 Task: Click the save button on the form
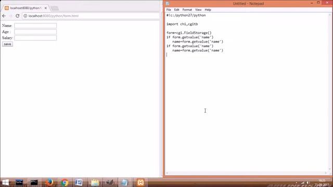click(7, 44)
